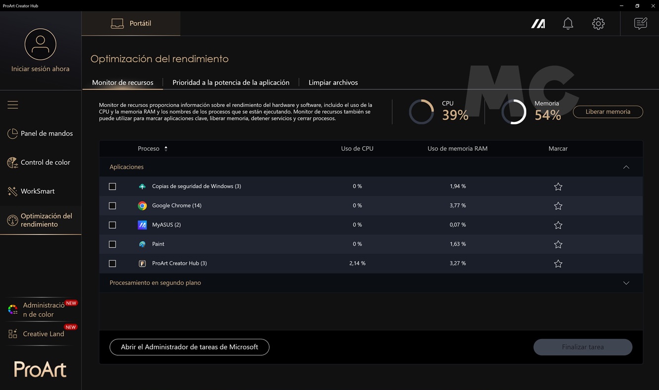Check the Google Chrome process checkbox
Viewport: 659px width, 390px height.
pos(112,206)
